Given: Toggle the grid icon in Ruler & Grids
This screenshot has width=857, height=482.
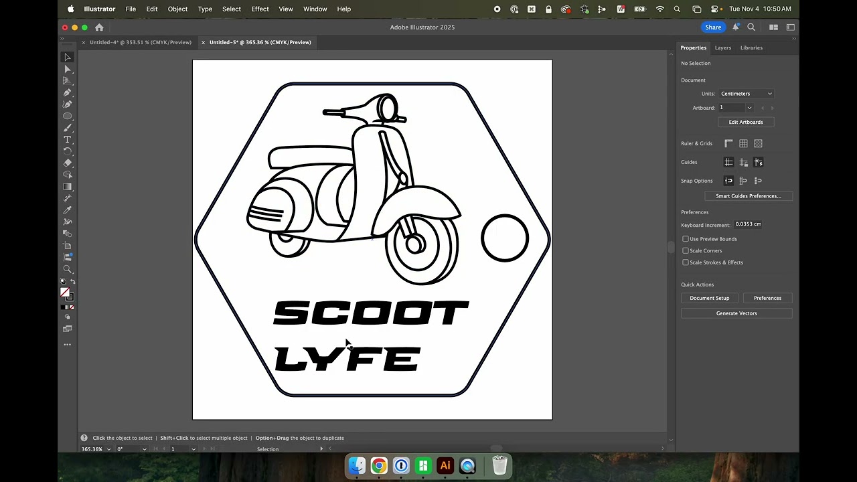Looking at the screenshot, I should (x=743, y=143).
